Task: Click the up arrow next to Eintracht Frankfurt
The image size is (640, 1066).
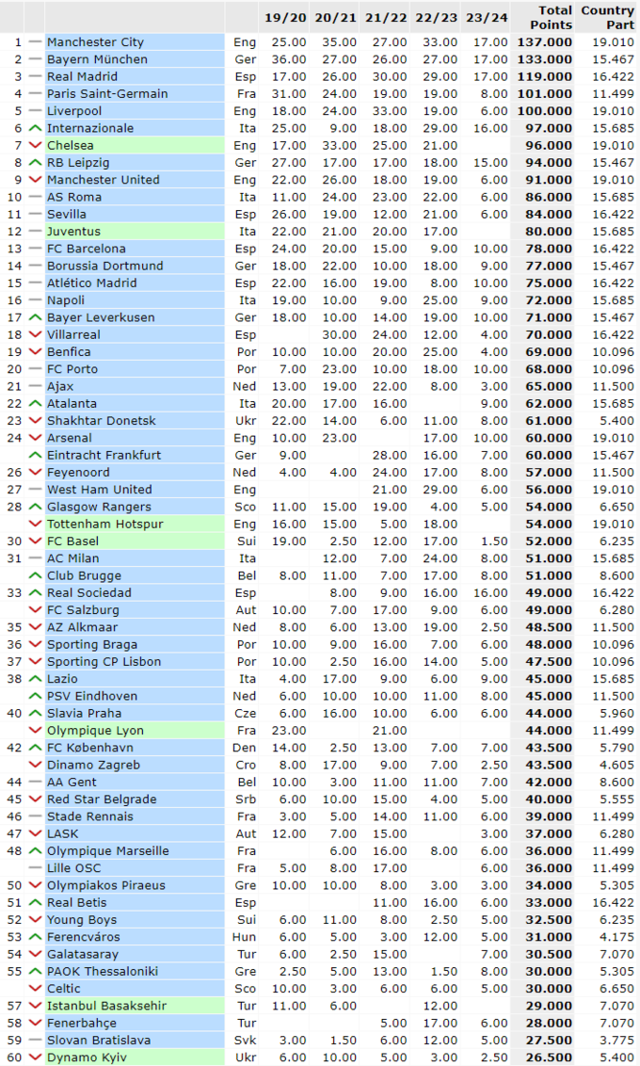Action: coord(35,455)
